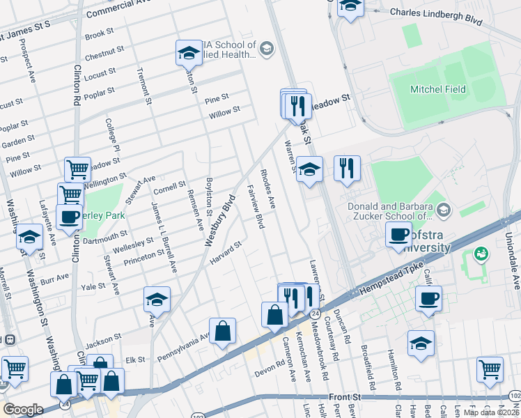Open the shopping bag marker on Pennsylvania Ave
This screenshot has width=521, height=418.
click(223, 332)
